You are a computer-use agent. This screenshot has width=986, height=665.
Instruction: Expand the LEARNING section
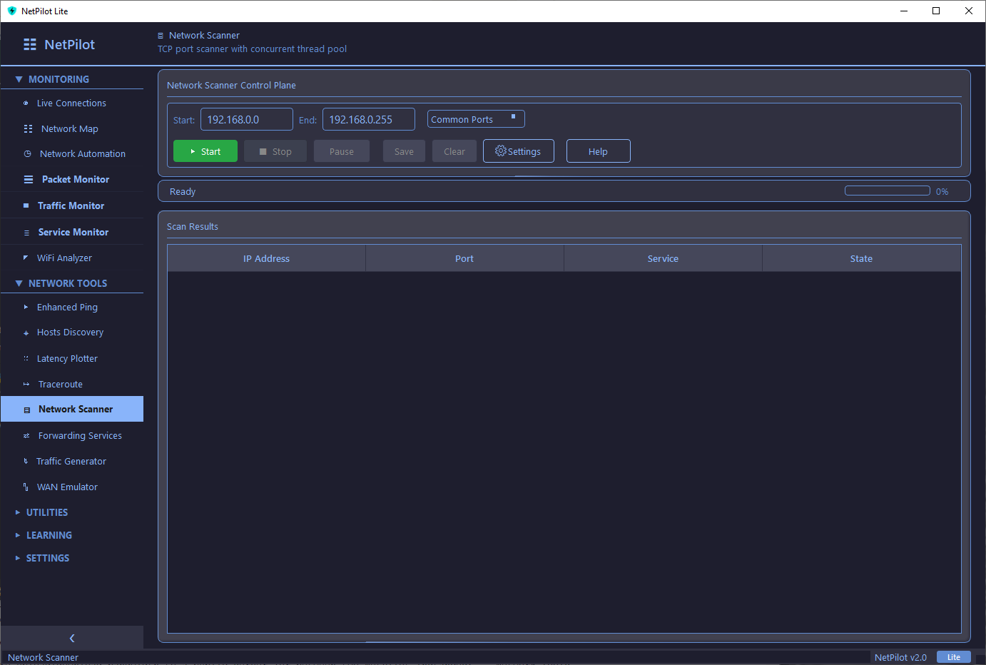pos(49,534)
